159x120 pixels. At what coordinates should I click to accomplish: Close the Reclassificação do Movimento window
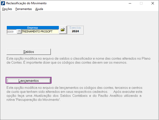coord(152,3)
